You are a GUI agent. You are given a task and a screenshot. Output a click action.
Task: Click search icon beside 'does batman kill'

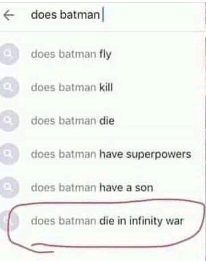[9, 87]
